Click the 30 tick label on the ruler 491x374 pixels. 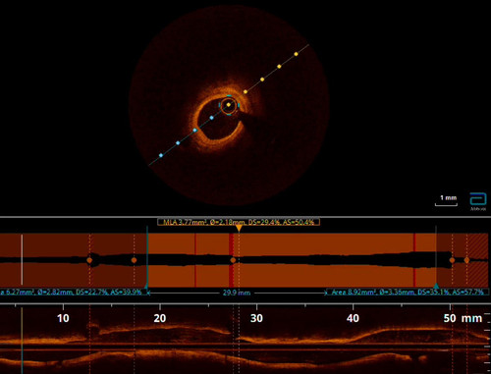click(256, 318)
